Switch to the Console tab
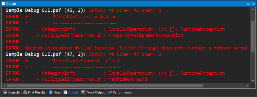This screenshot has height=97, width=257. tap(12, 92)
